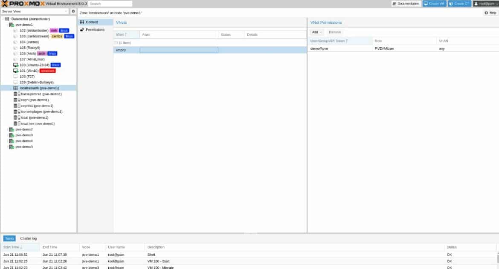Select VM 106 (Arch) in tree

(28, 53)
